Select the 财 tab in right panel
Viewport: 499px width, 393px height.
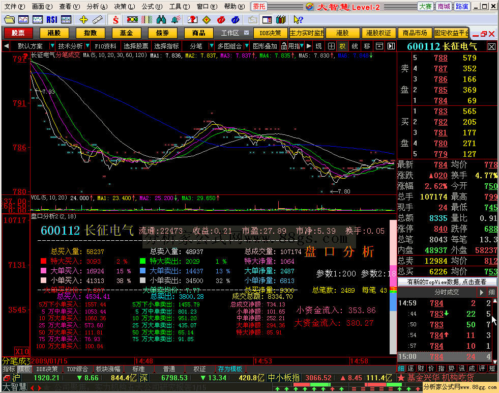click(421, 369)
